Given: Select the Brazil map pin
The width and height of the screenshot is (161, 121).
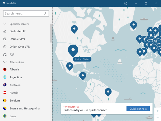Looking at the screenshot, I should tap(108, 92).
